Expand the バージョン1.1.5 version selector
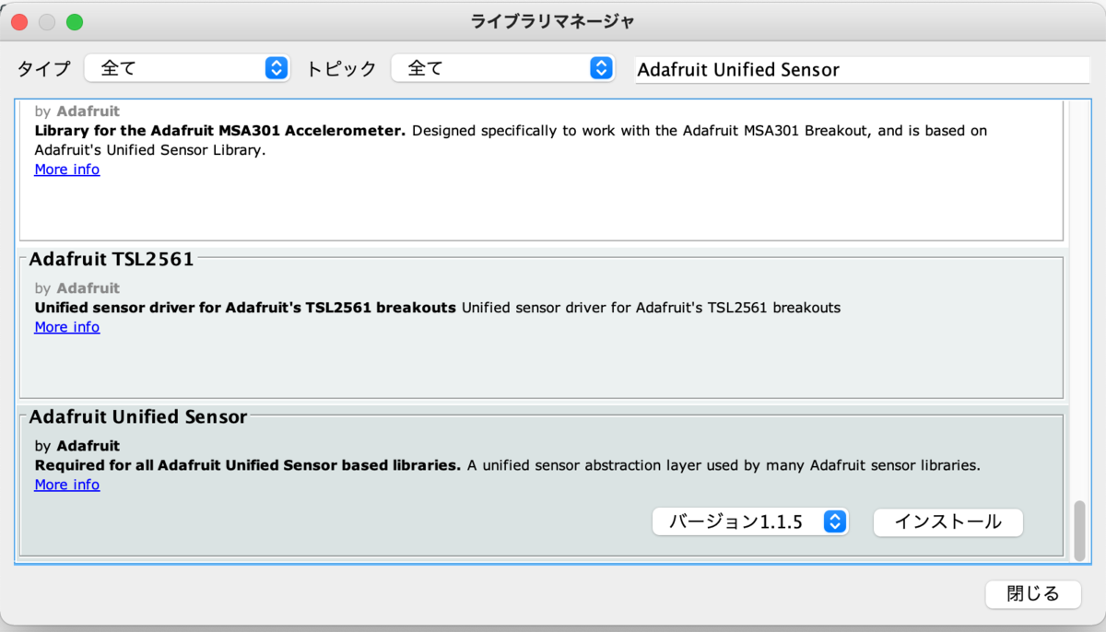The width and height of the screenshot is (1106, 632). coord(750,521)
